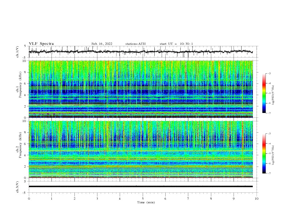This screenshot has height=223, width=289.
Task: Click the 'Time (min)' axis label
Action: (146, 202)
